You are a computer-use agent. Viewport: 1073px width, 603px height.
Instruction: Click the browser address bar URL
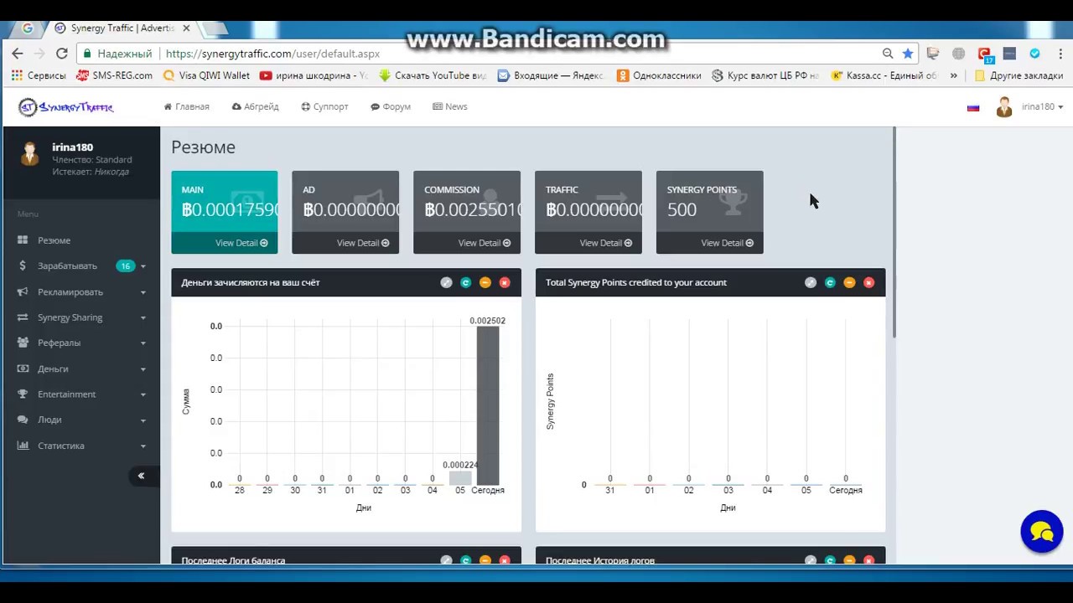[272, 54]
